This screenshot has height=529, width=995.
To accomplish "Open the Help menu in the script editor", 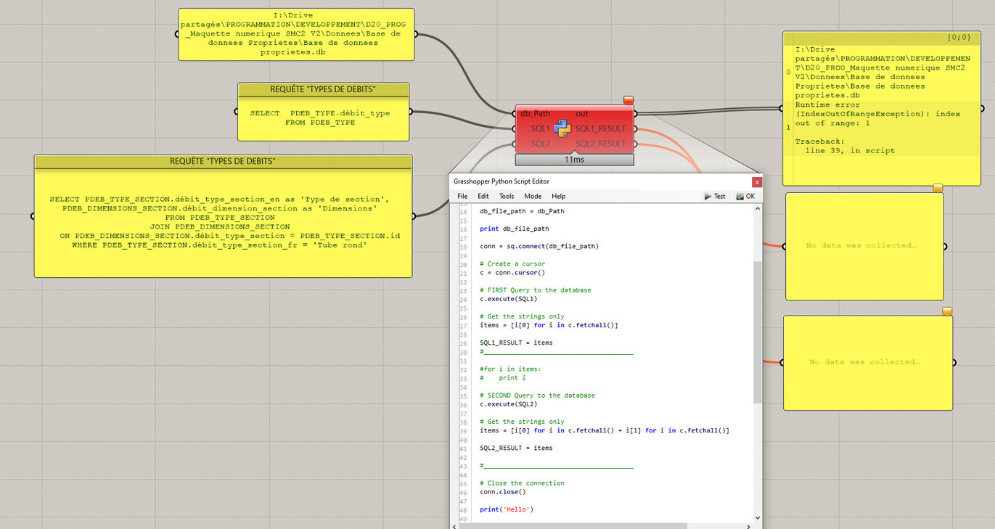I will 558,196.
